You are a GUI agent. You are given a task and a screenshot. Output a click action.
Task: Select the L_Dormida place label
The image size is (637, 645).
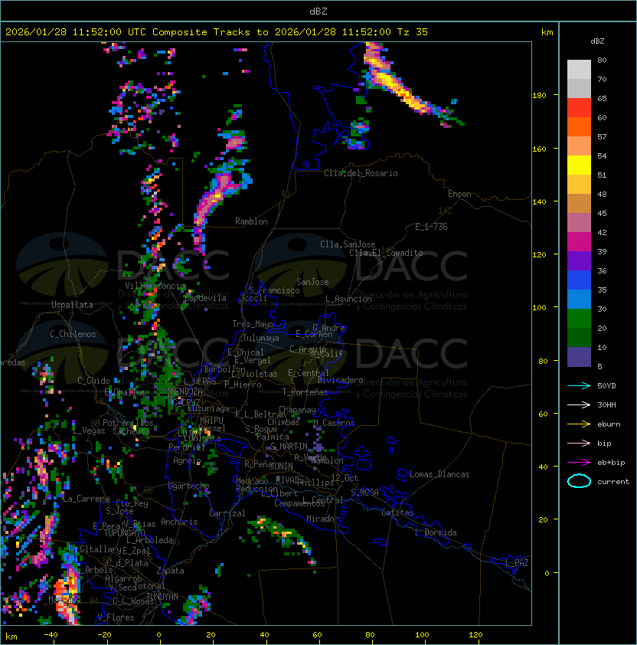coord(436,532)
